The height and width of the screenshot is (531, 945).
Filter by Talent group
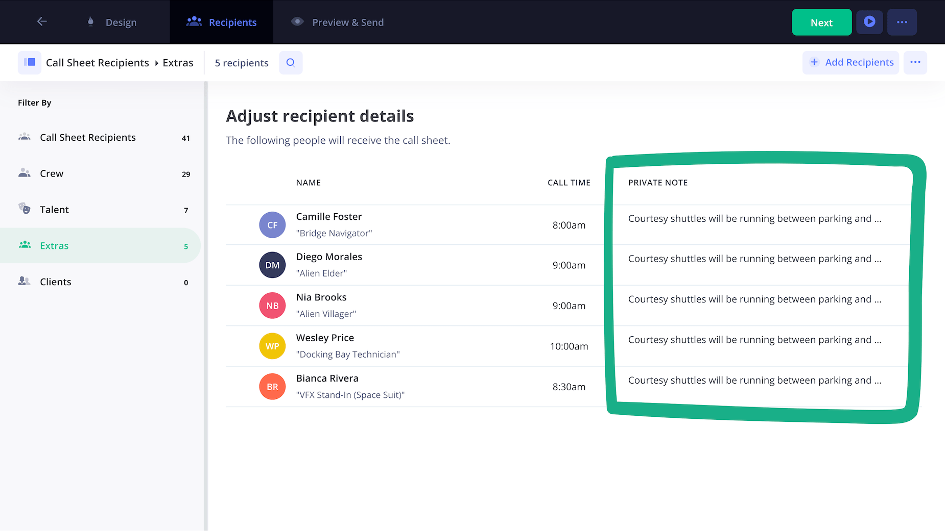pyautogui.click(x=54, y=210)
